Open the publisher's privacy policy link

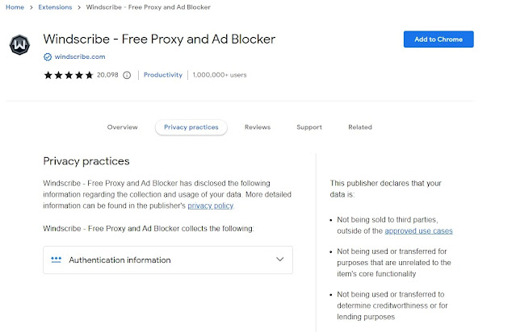click(x=210, y=205)
